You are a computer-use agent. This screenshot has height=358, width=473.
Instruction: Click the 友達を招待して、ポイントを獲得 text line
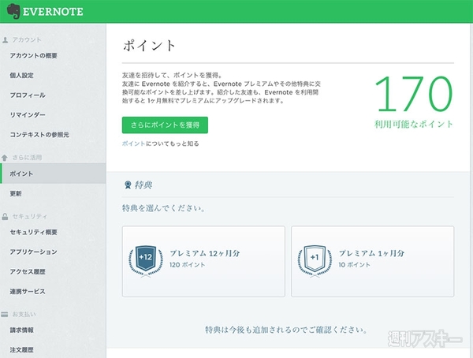pos(172,75)
